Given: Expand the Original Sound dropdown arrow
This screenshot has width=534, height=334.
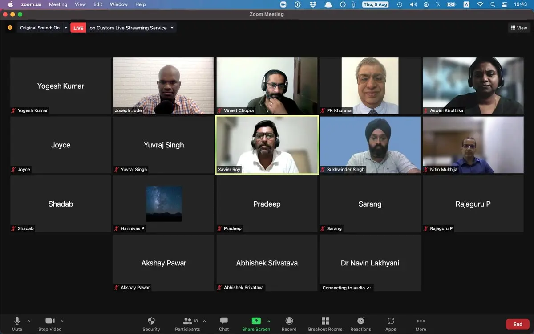Looking at the screenshot, I should [x=66, y=28].
